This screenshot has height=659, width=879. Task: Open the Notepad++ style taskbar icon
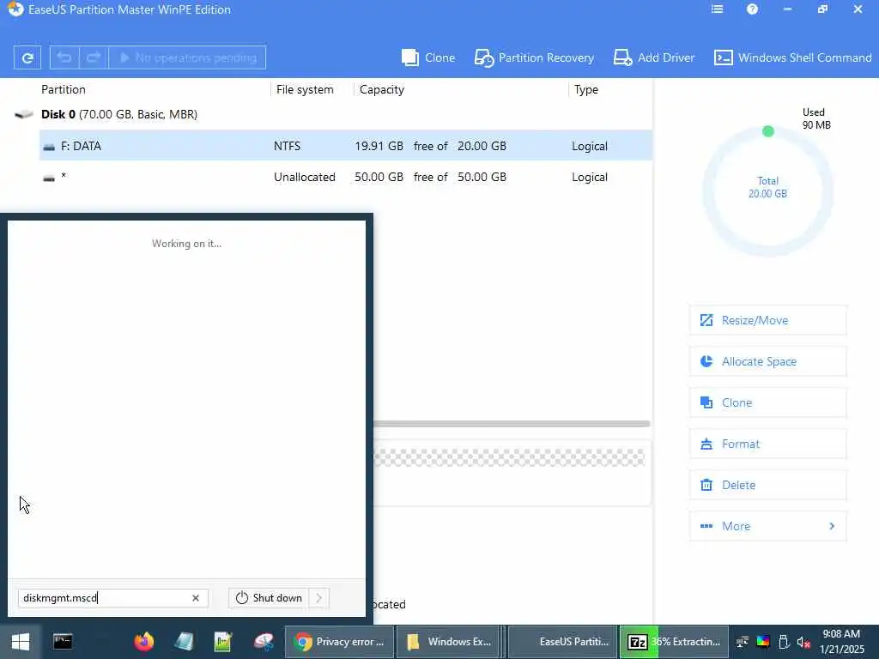223,642
